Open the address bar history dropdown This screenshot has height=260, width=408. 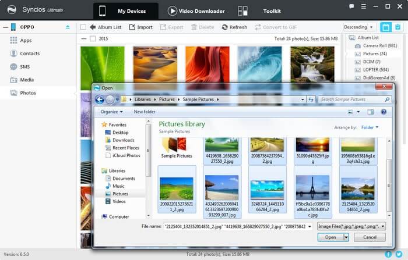click(x=303, y=99)
